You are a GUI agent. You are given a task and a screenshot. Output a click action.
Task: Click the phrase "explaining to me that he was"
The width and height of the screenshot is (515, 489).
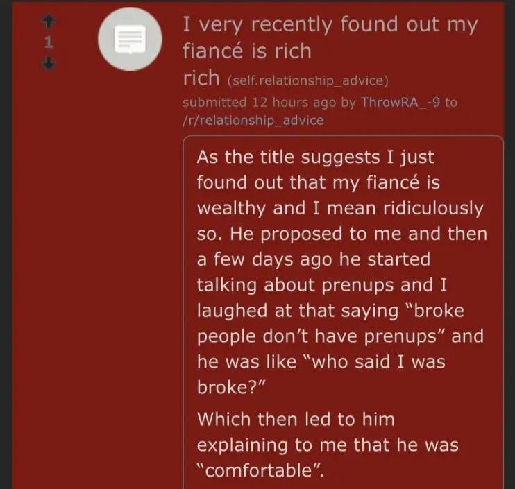point(328,445)
